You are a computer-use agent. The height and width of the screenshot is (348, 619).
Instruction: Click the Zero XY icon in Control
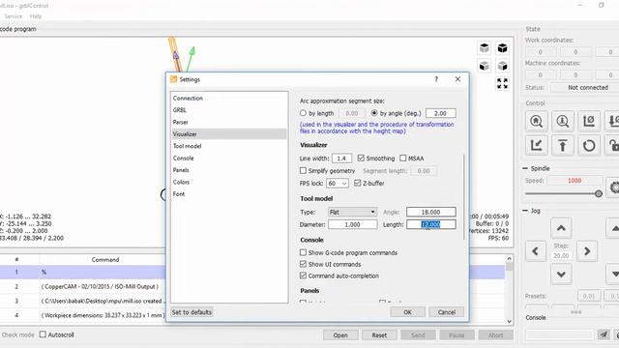(x=589, y=121)
